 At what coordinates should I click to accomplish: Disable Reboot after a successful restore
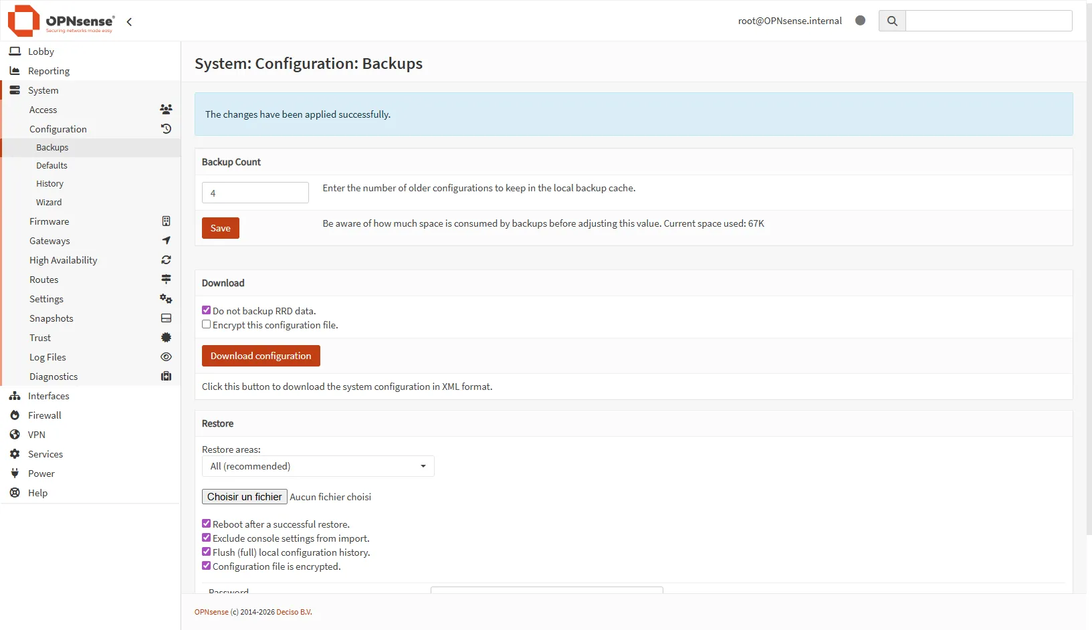tap(207, 524)
